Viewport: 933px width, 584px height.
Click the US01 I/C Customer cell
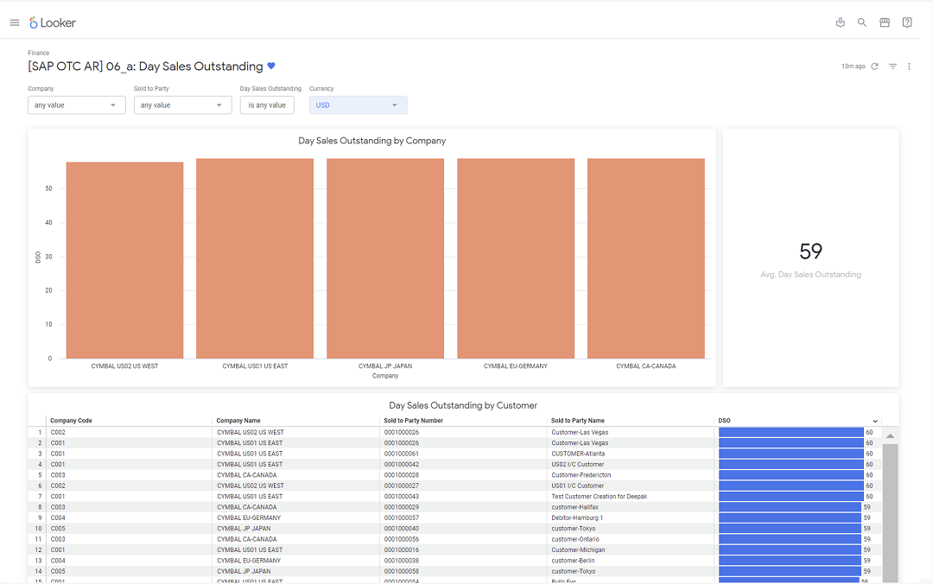[577, 486]
